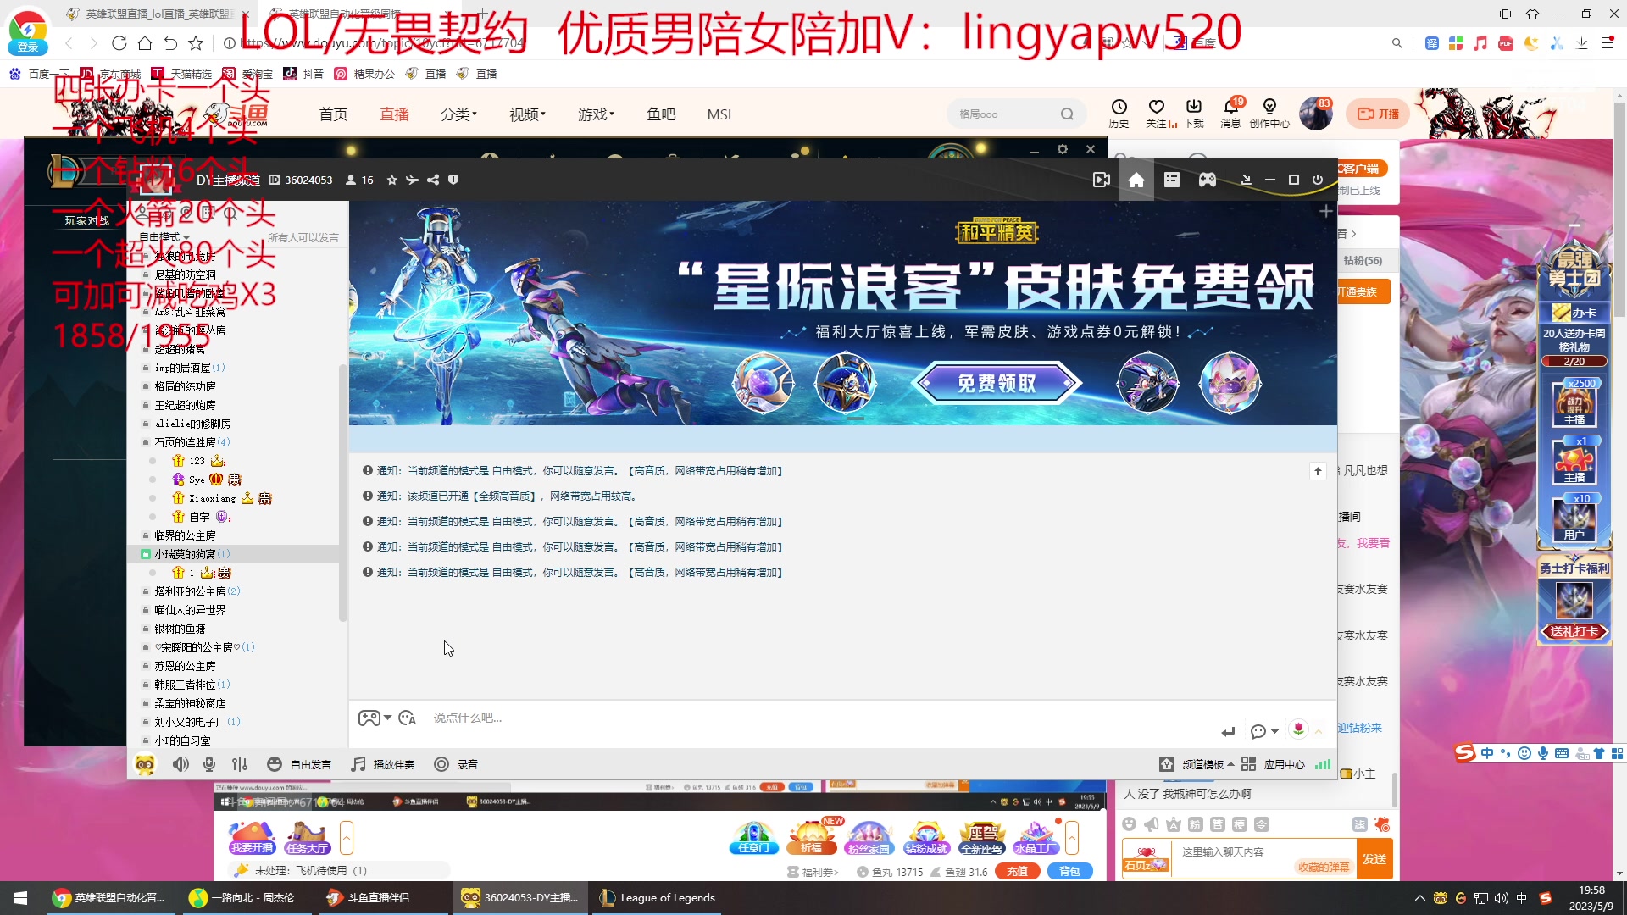Click the home icon in YY header

point(1136,180)
